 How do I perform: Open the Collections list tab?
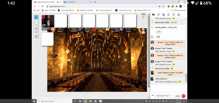click(x=174, y=15)
